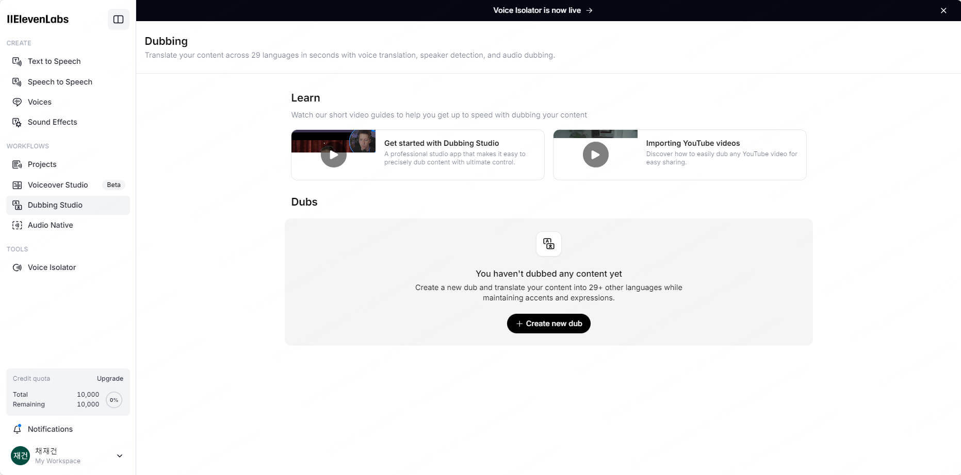
Task: Click the Voices speech bubble icon
Action: click(x=17, y=102)
